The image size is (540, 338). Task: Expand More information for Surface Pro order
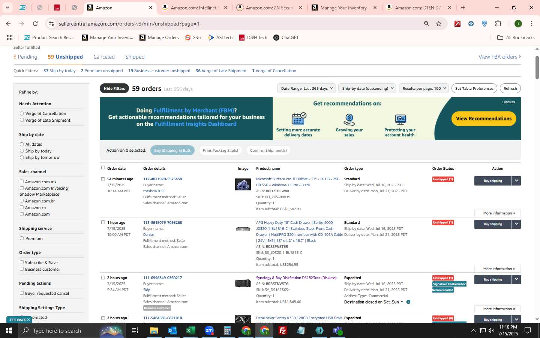(x=497, y=213)
